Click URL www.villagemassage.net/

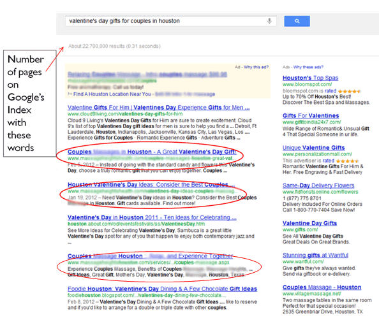click(312, 294)
